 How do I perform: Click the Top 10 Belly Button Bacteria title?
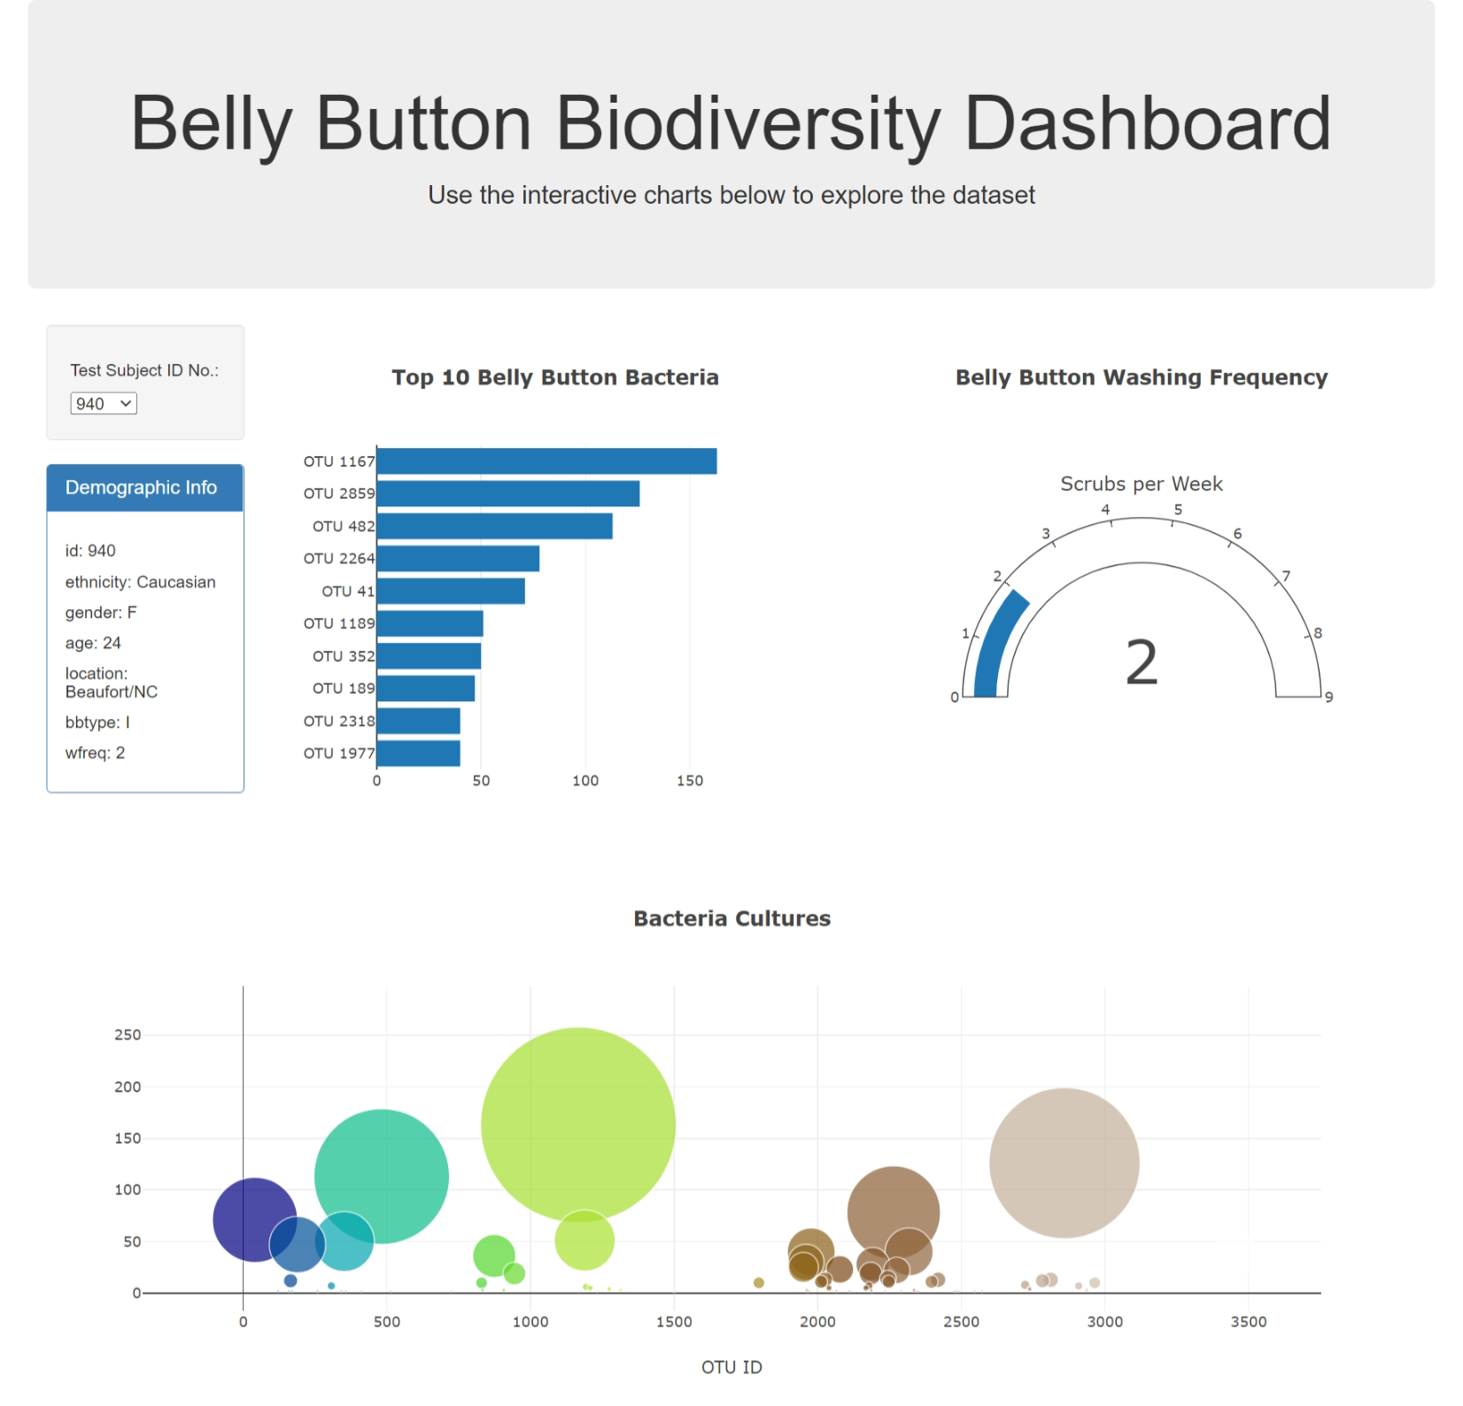[555, 377]
